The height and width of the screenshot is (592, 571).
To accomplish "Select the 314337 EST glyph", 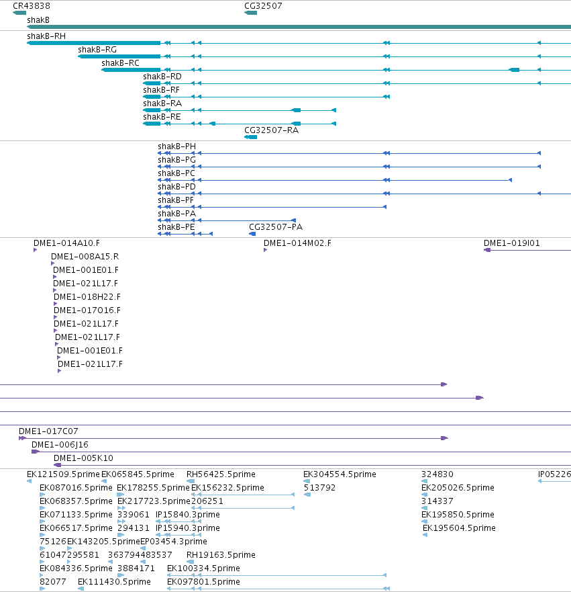I will click(x=424, y=508).
